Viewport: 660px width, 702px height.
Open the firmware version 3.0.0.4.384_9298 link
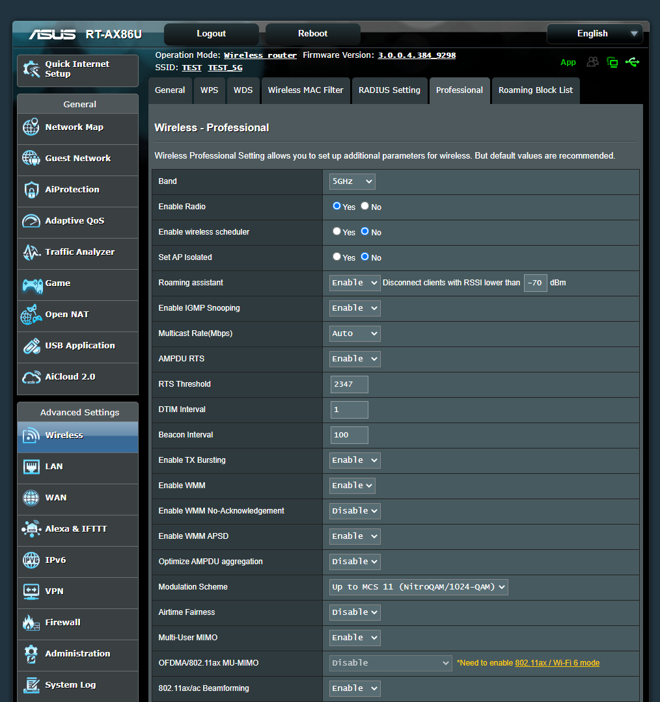tap(417, 55)
